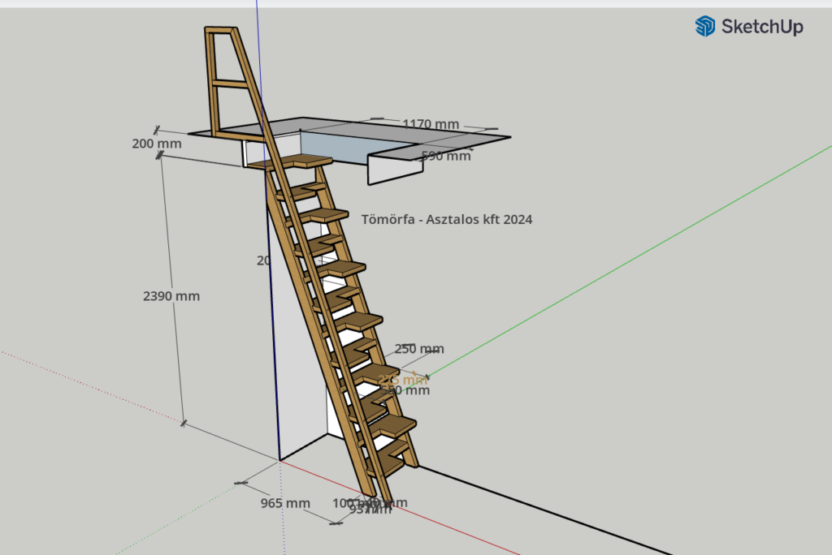832x555 pixels.
Task: Click the 1170 mm dimension text
Action: (431, 124)
